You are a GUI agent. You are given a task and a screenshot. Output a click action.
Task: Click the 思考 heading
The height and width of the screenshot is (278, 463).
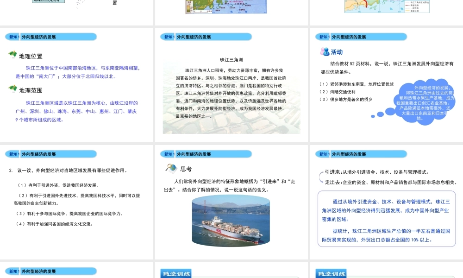186,169
